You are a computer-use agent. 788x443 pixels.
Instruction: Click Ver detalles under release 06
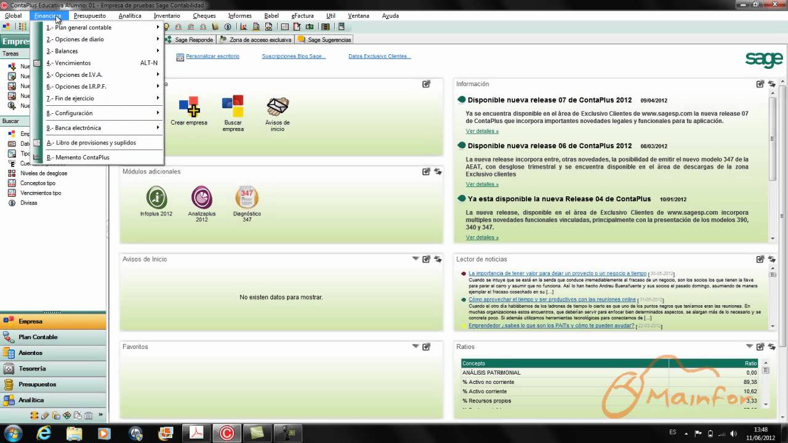coord(482,184)
